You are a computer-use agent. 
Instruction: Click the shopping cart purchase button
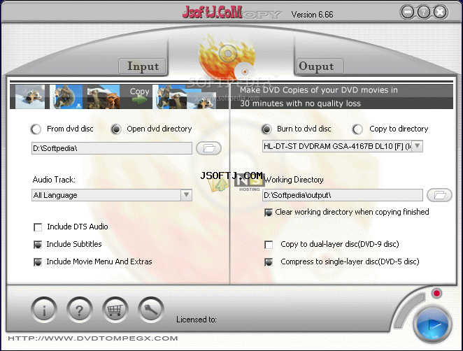115,310
